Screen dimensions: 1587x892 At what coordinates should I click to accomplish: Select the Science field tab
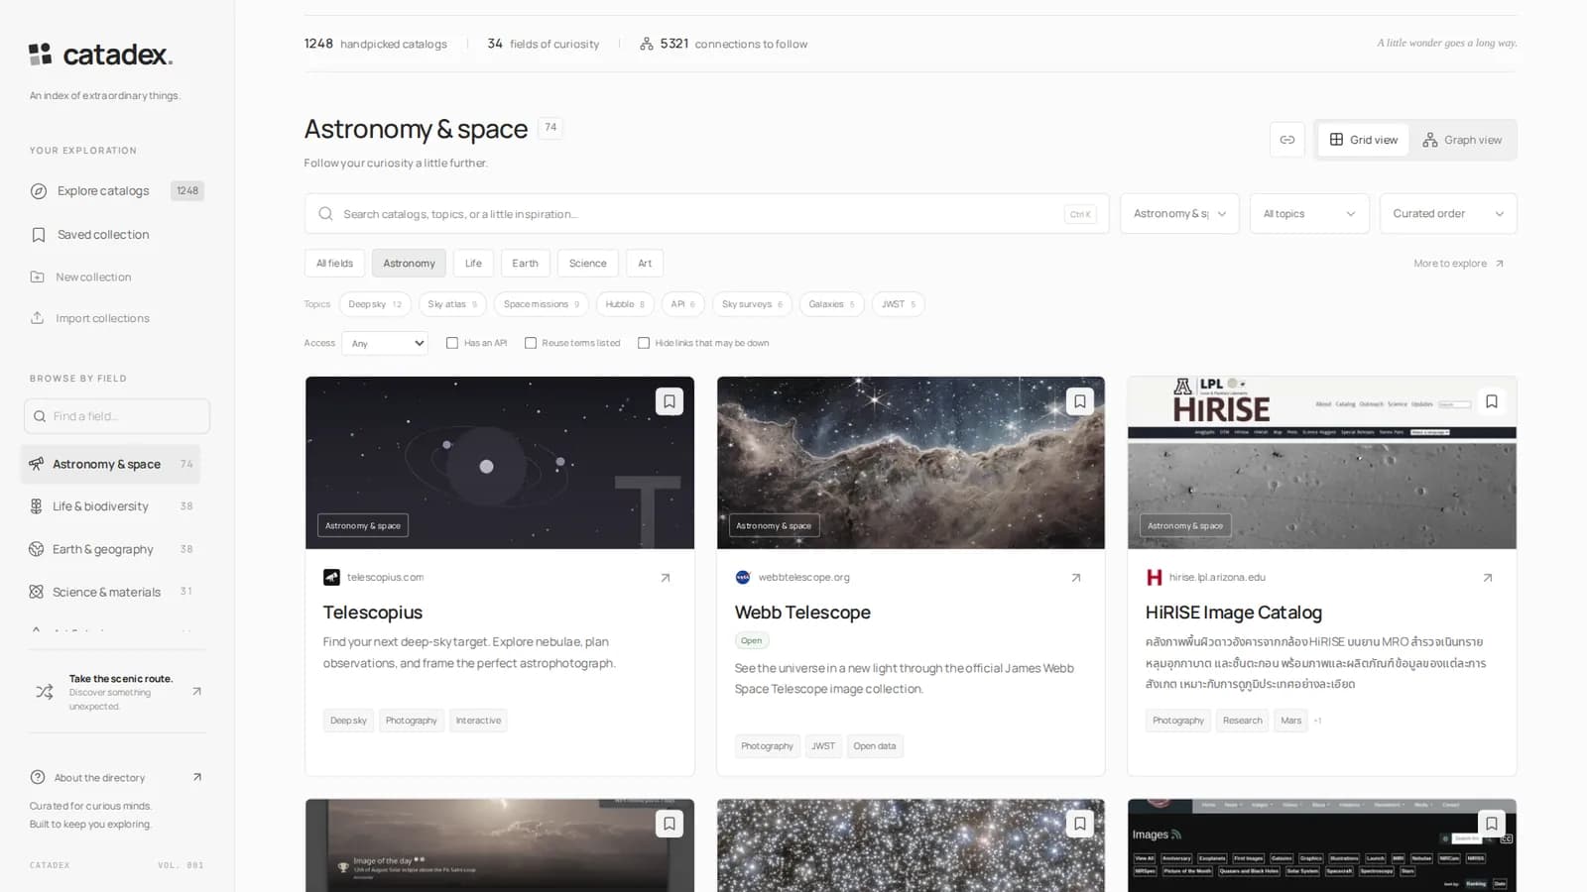coord(587,264)
